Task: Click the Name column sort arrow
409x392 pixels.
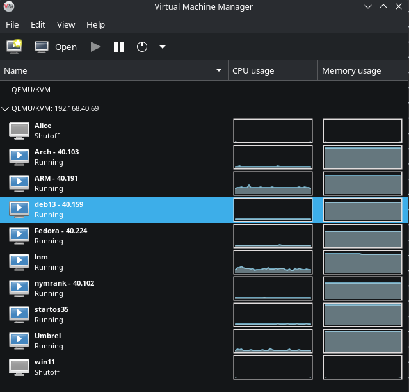Action: tap(219, 70)
